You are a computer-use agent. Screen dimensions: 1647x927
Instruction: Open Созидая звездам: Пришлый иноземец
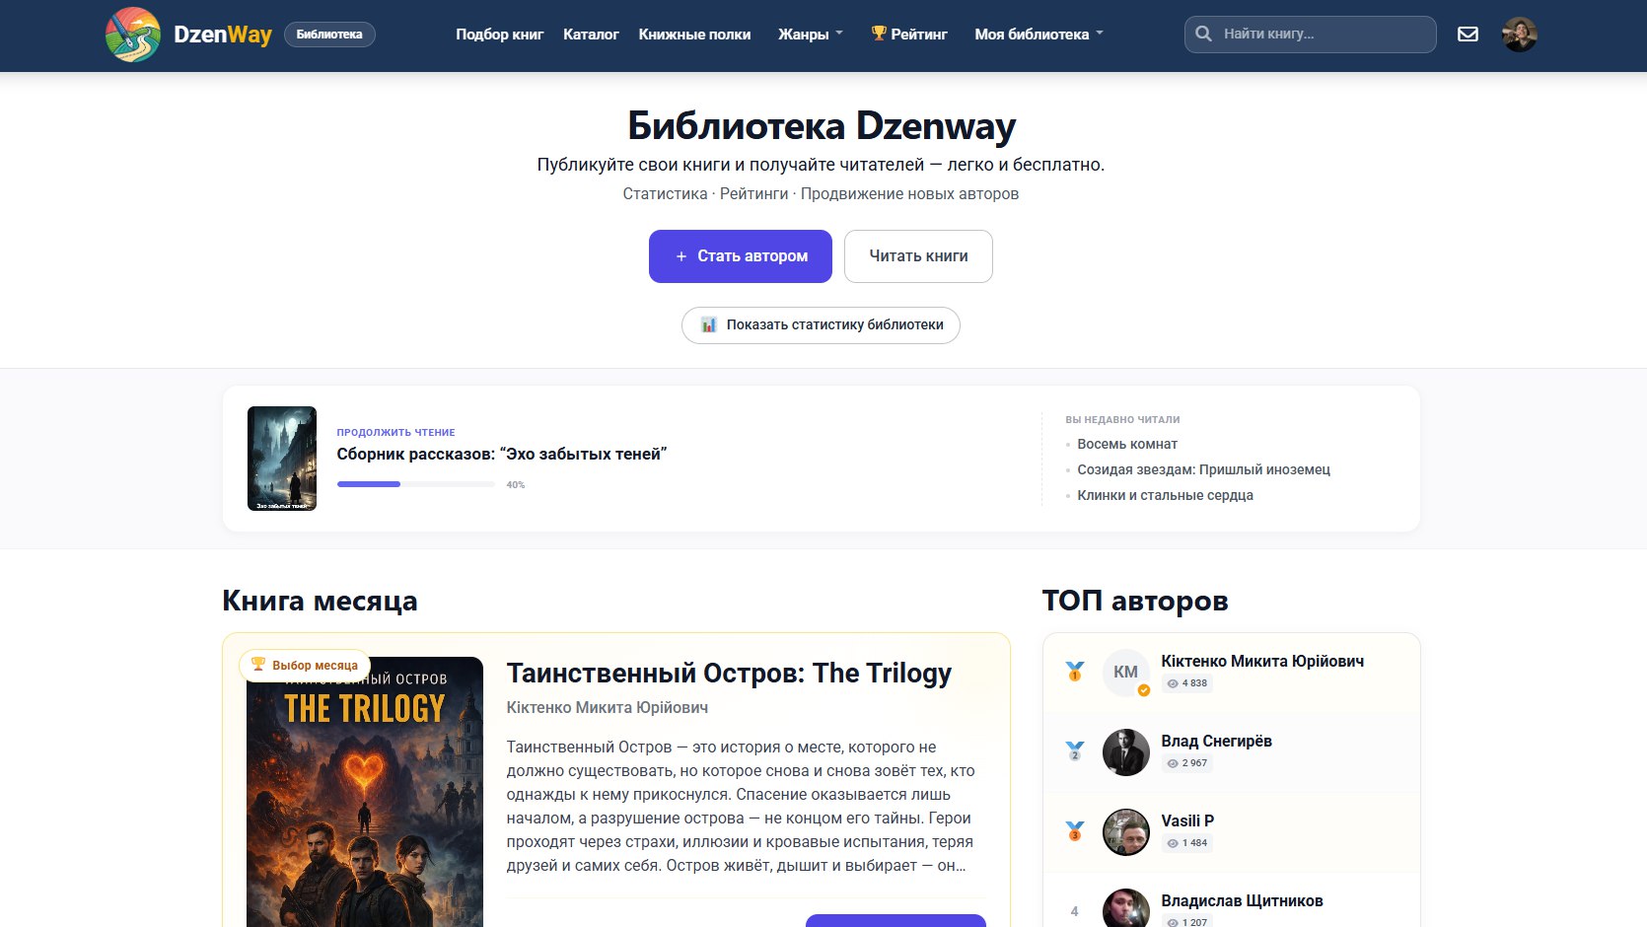pyautogui.click(x=1203, y=469)
